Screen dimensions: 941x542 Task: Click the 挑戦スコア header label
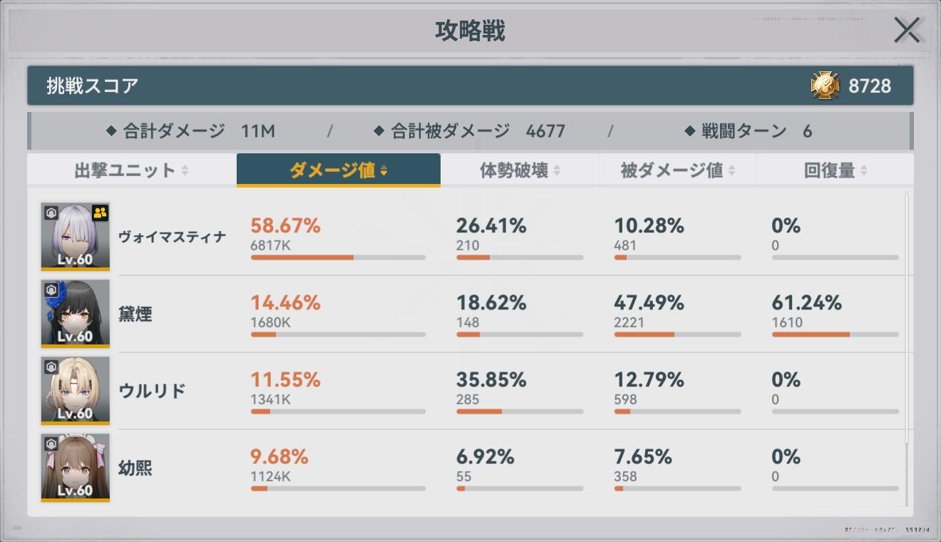pyautogui.click(x=93, y=86)
